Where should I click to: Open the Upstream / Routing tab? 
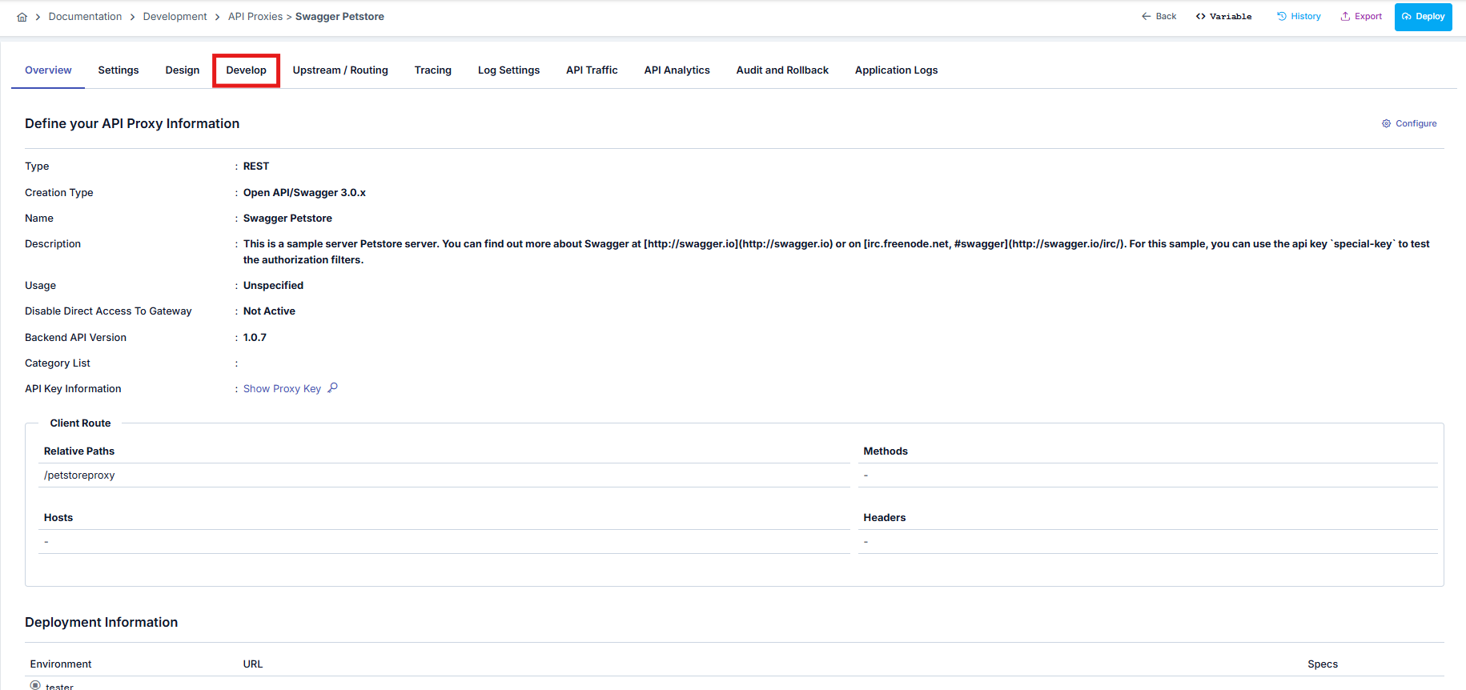(x=340, y=70)
